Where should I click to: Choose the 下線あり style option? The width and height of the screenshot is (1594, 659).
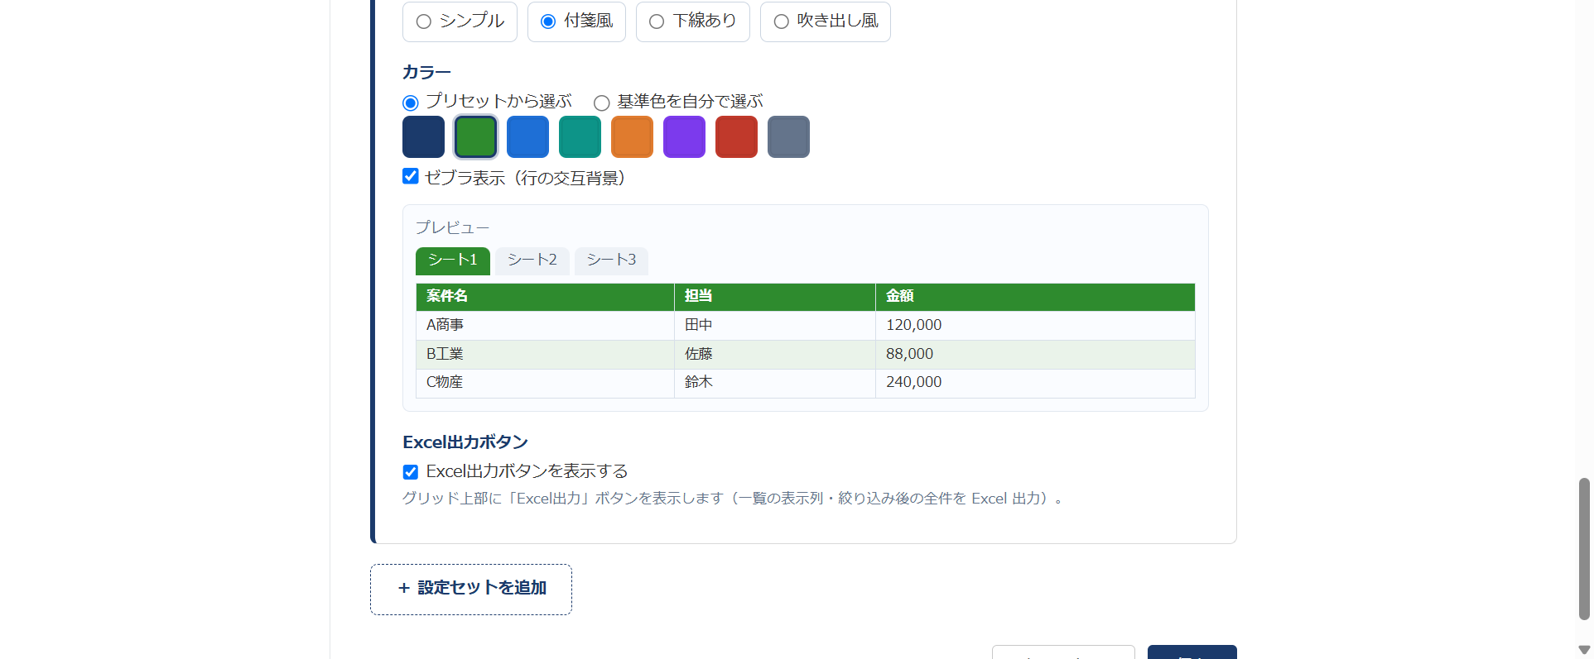click(692, 21)
